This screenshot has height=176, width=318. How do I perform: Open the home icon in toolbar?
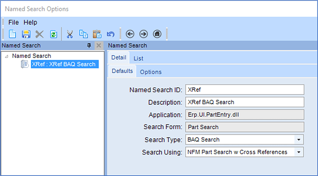point(157,34)
